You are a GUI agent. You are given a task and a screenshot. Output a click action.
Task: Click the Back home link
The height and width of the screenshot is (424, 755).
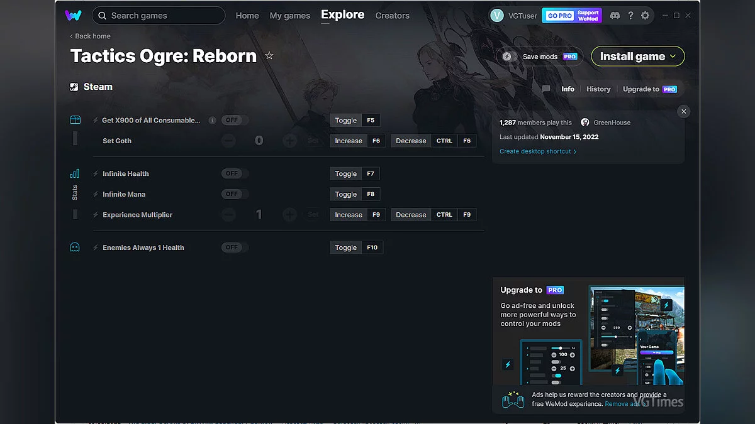(x=90, y=36)
